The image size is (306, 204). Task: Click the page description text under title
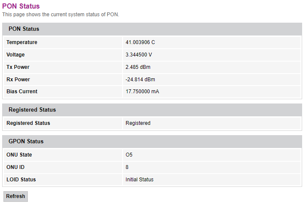coord(60,15)
